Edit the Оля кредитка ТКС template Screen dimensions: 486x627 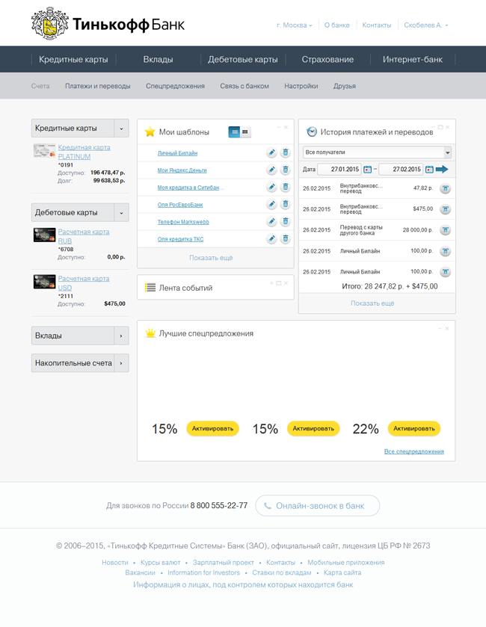(271, 238)
